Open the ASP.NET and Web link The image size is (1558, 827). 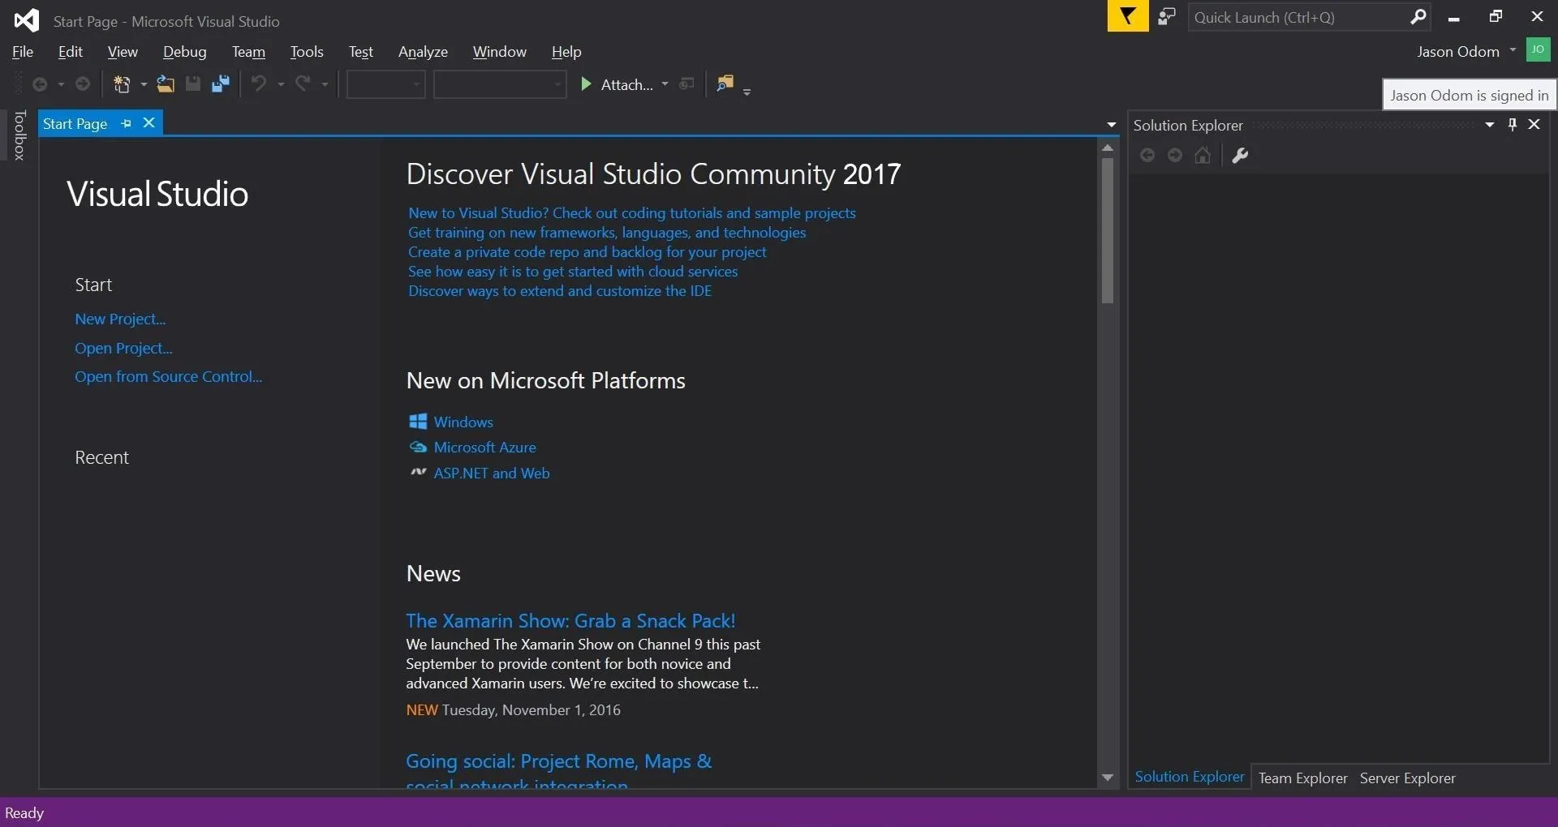[491, 473]
